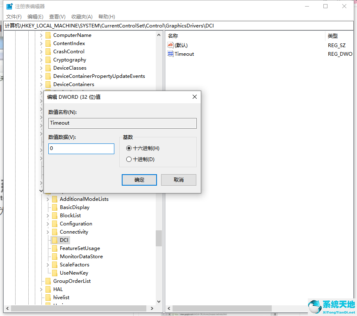Viewport: 357px width, 316px height.
Task: Click the 数值数据 input field
Action: [x=81, y=148]
